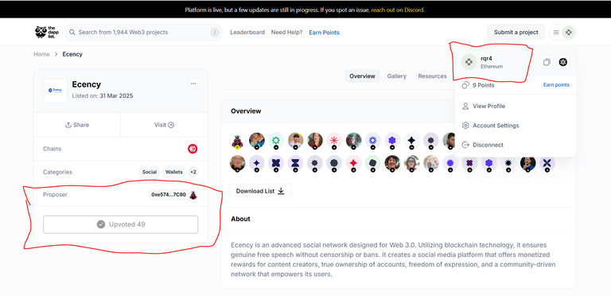Open the Leaderboard link
Image resolution: width=611 pixels, height=296 pixels.
point(247,33)
